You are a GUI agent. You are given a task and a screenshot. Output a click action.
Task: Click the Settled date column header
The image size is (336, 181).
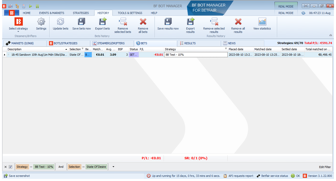pyautogui.click(x=293, y=49)
